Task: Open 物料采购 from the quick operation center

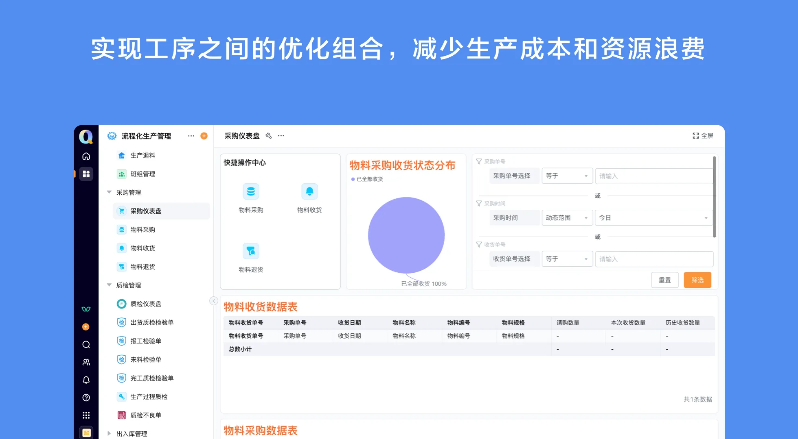Action: pyautogui.click(x=250, y=198)
